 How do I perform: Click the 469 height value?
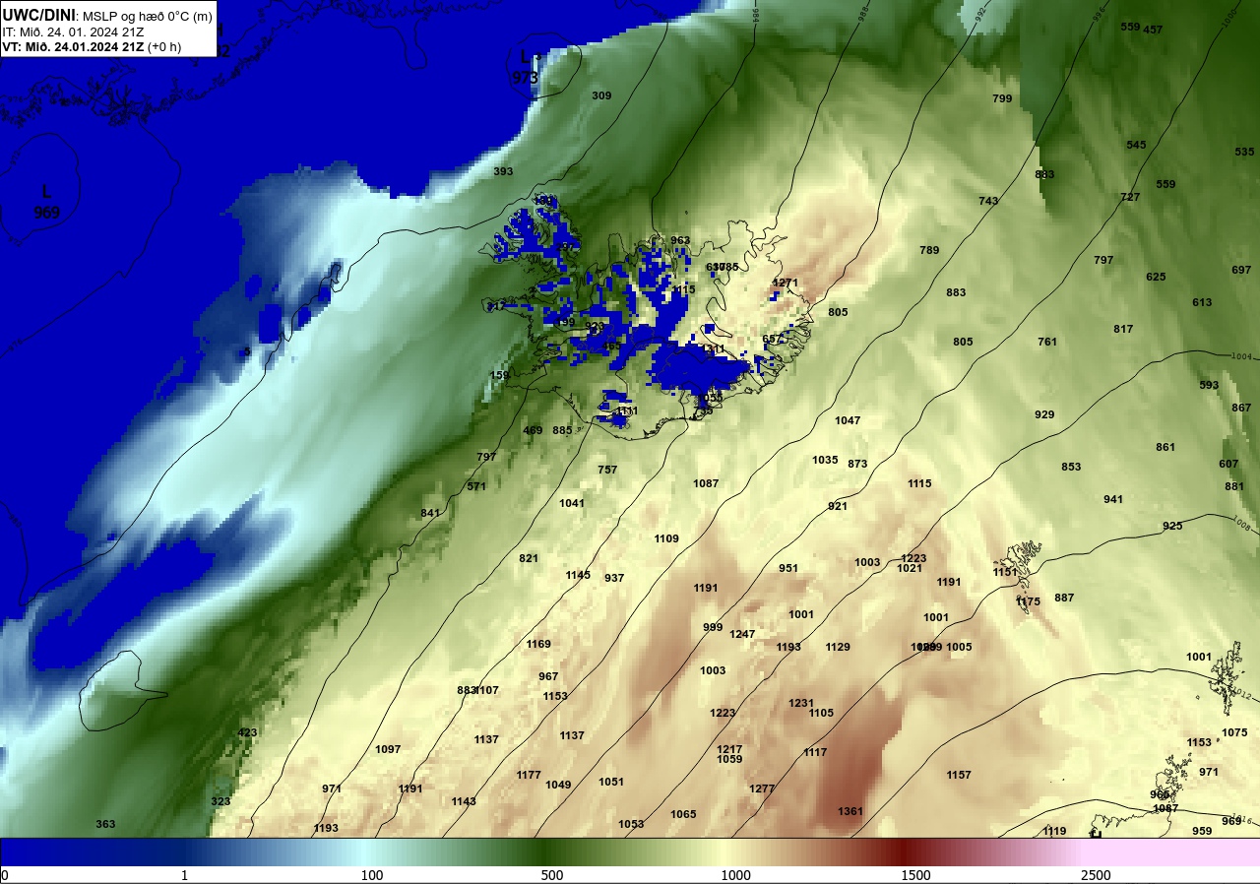[533, 430]
